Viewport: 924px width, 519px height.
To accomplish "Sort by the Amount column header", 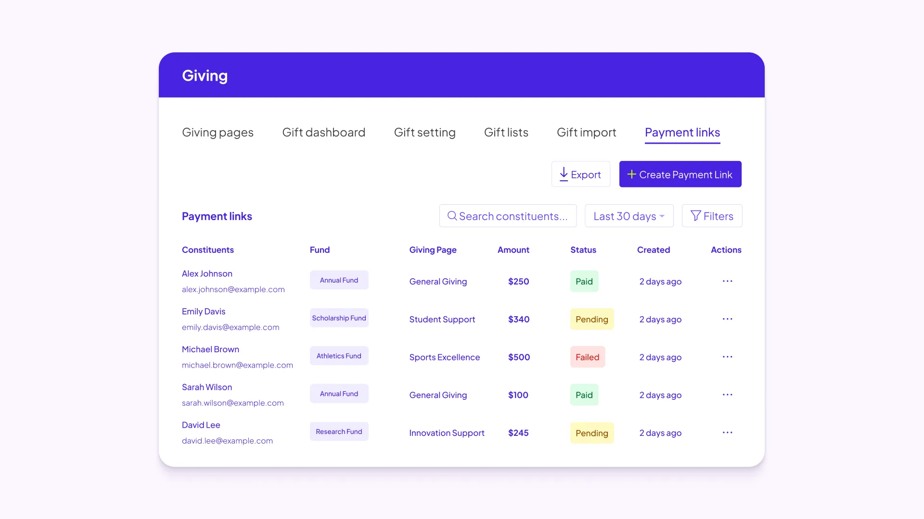I will pos(513,250).
